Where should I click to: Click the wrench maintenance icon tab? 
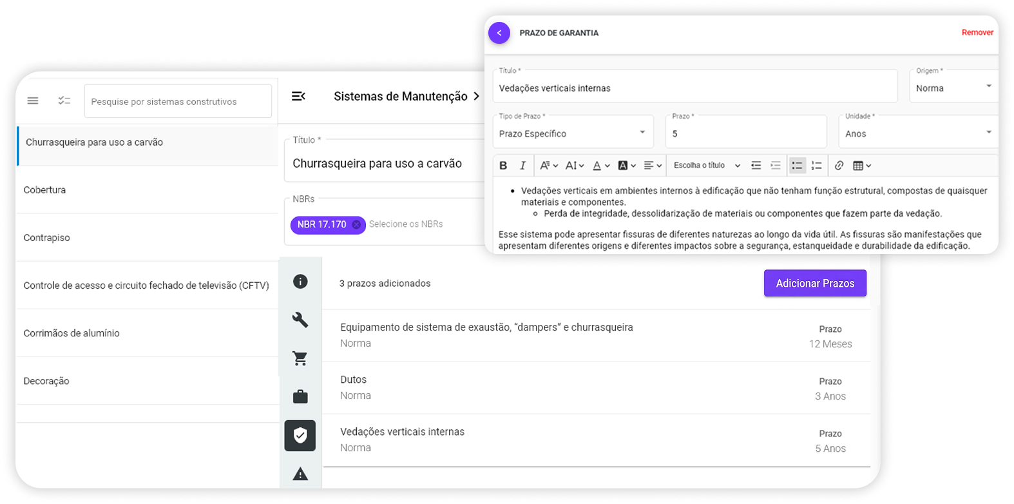[x=300, y=320]
